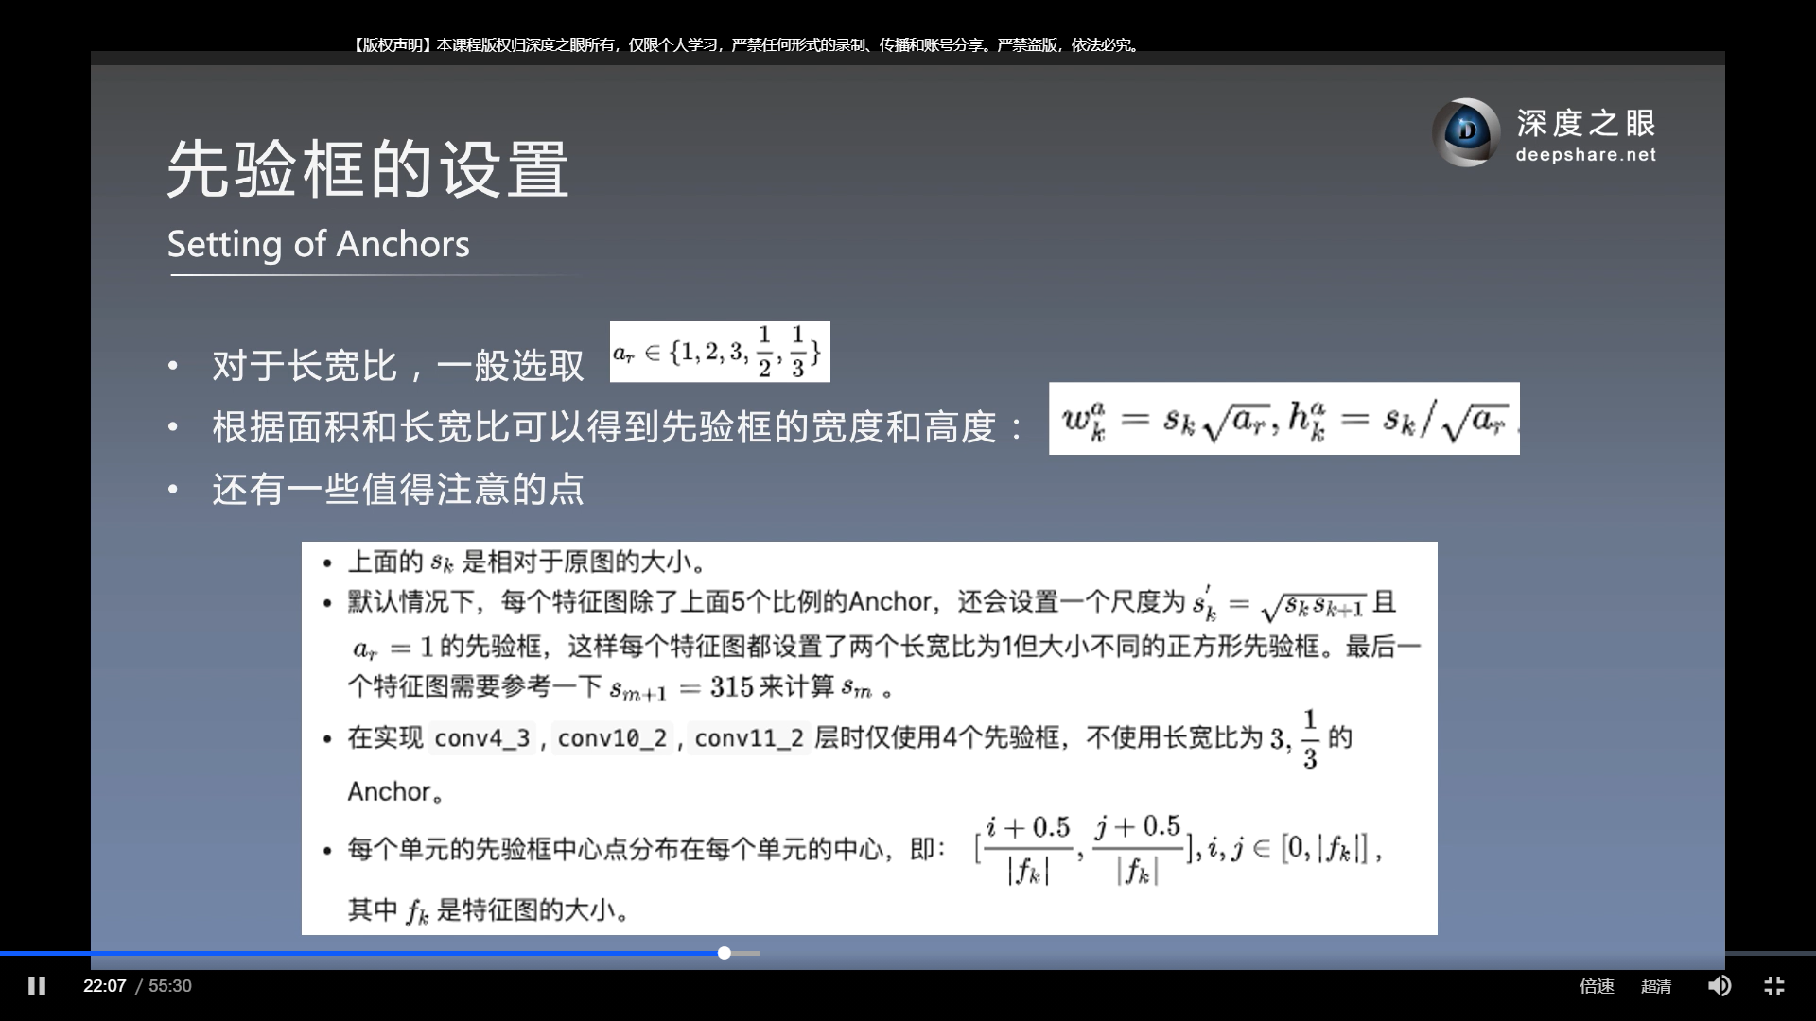Click the 55:30 total duration label
Image resolution: width=1816 pixels, height=1021 pixels.
pyautogui.click(x=170, y=986)
